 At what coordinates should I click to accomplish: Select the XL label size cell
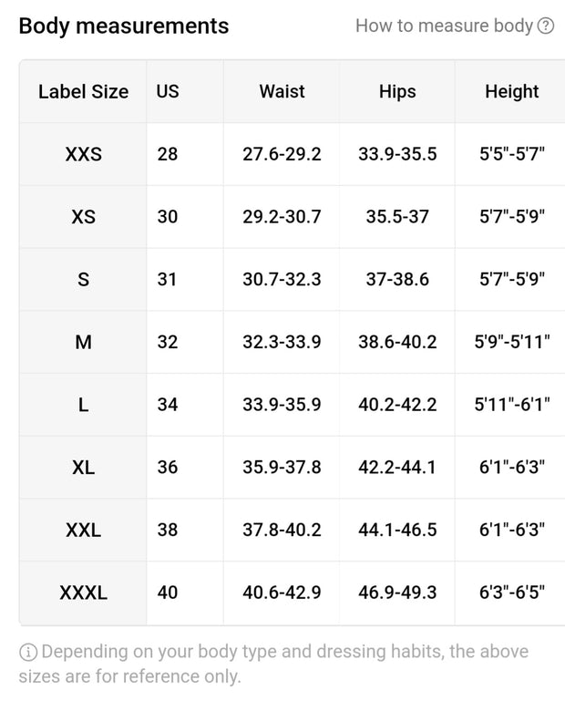83,468
